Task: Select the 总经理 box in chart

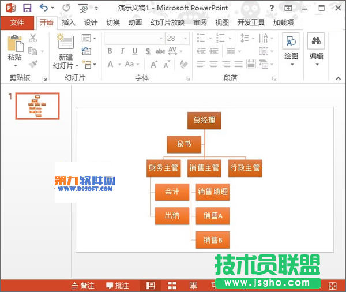Action: tap(204, 121)
